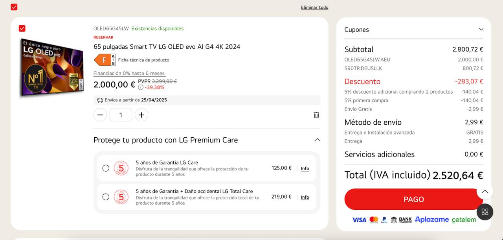Open Info for the 125,00 € warranty
The width and height of the screenshot is (503, 240).
click(305, 168)
